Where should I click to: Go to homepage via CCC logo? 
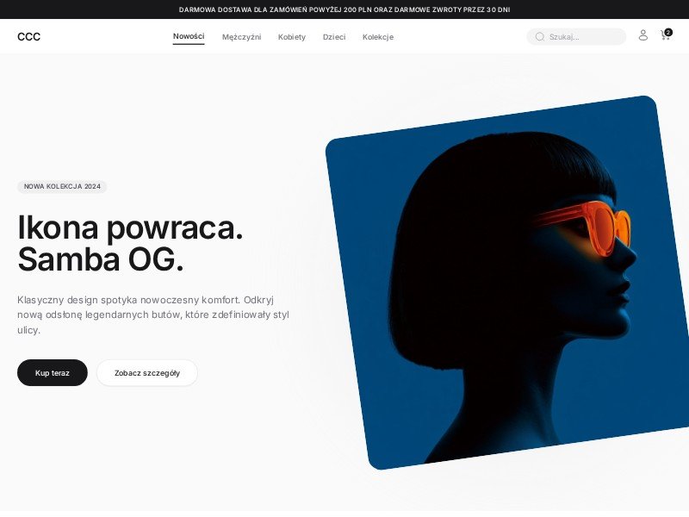click(x=28, y=36)
